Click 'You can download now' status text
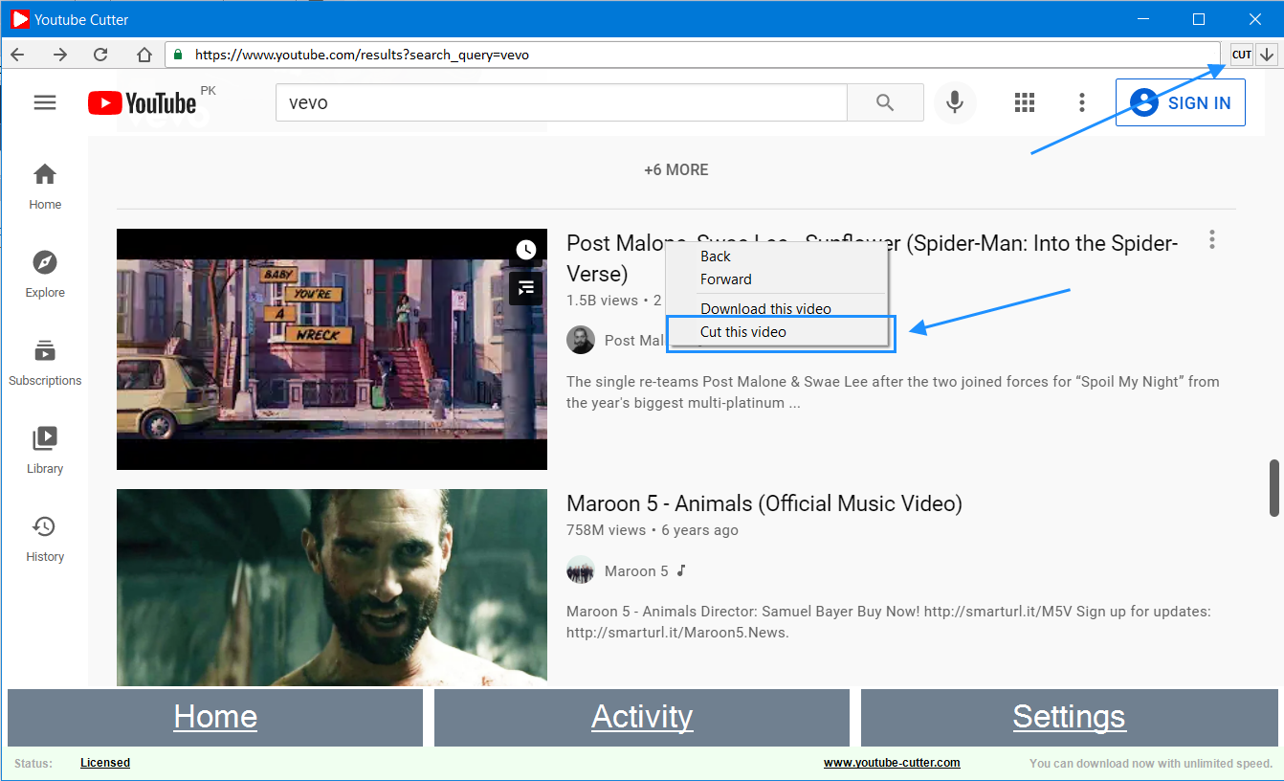The height and width of the screenshot is (781, 1284). [1151, 764]
